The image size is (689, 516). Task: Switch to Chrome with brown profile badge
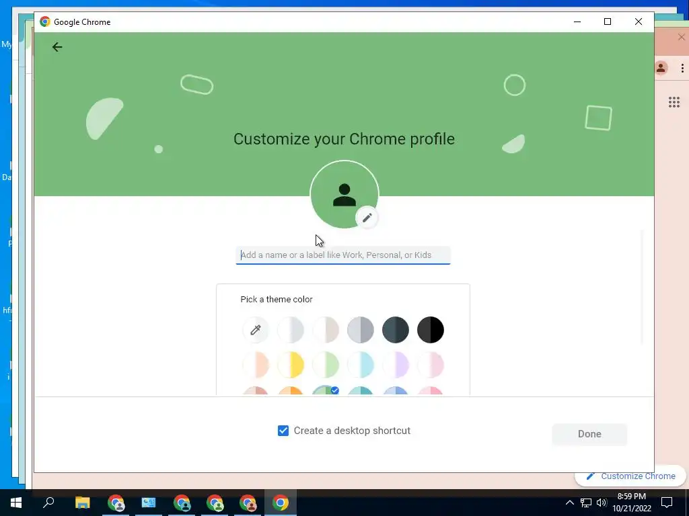point(248,503)
